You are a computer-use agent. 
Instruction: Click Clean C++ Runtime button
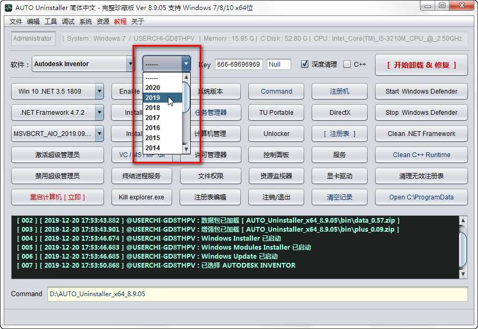tap(421, 155)
